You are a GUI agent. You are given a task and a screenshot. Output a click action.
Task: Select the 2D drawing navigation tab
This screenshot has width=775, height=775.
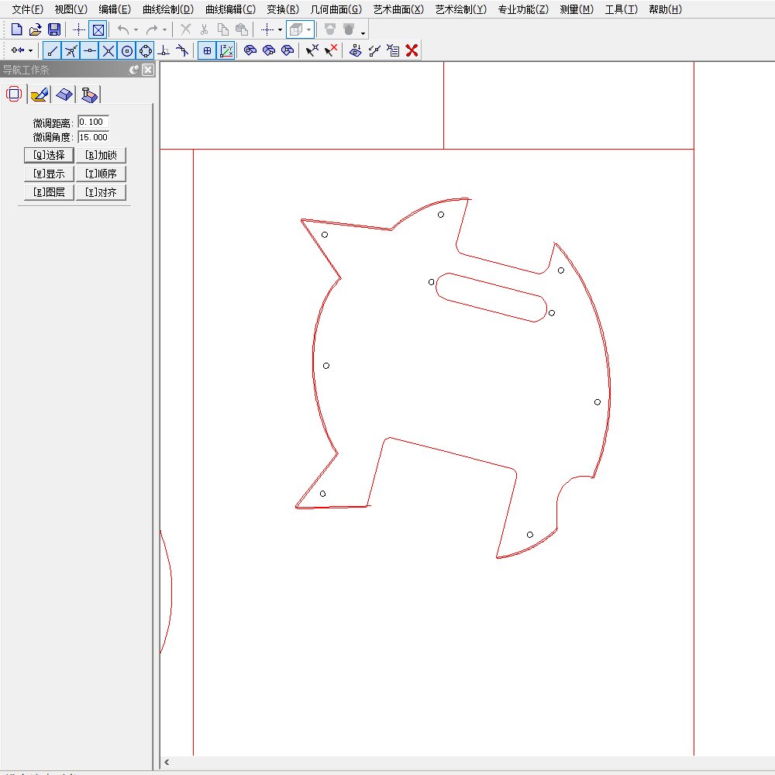pyautogui.click(x=14, y=94)
